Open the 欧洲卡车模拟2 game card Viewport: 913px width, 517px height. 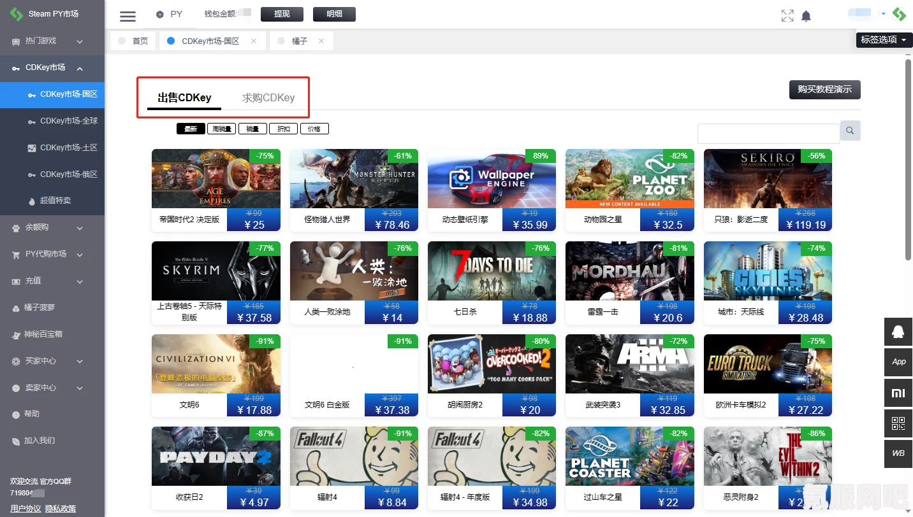pos(768,376)
